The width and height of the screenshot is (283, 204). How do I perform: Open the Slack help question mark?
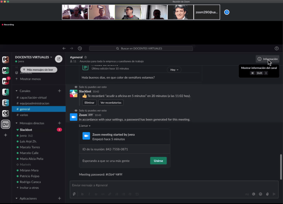(x=277, y=48)
